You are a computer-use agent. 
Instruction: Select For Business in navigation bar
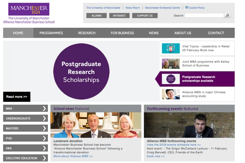(122, 33)
